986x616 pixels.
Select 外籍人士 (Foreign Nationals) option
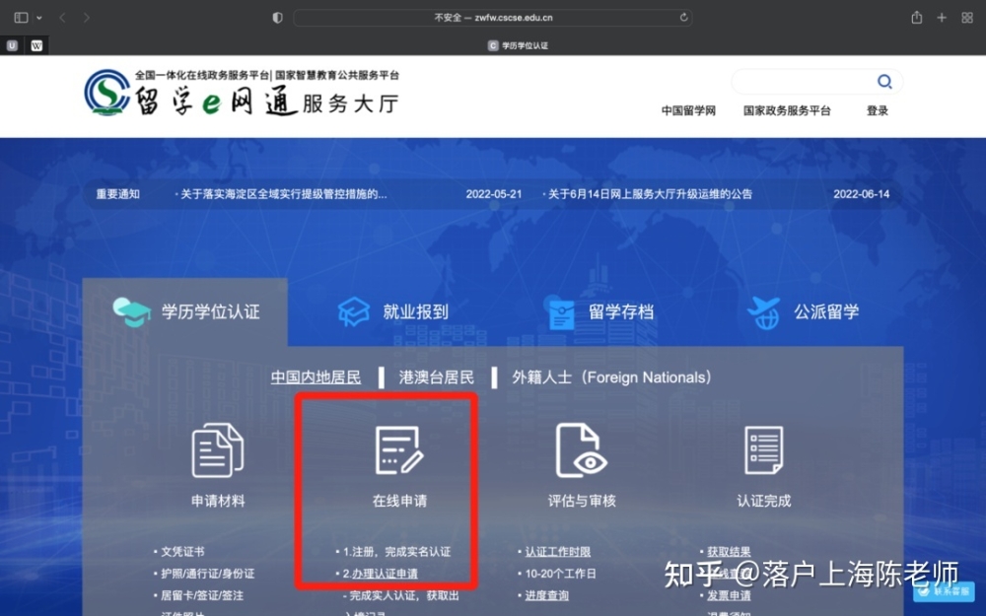pyautogui.click(x=611, y=377)
